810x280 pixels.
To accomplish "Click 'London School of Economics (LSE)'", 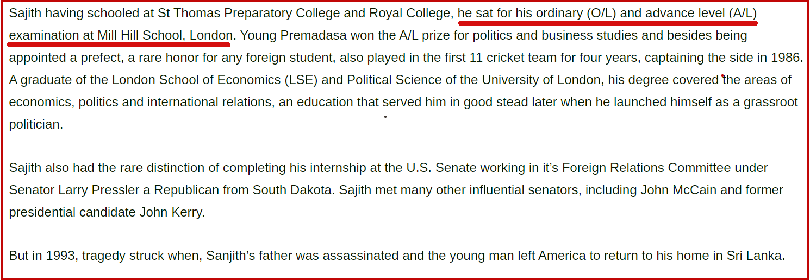I will [x=216, y=80].
